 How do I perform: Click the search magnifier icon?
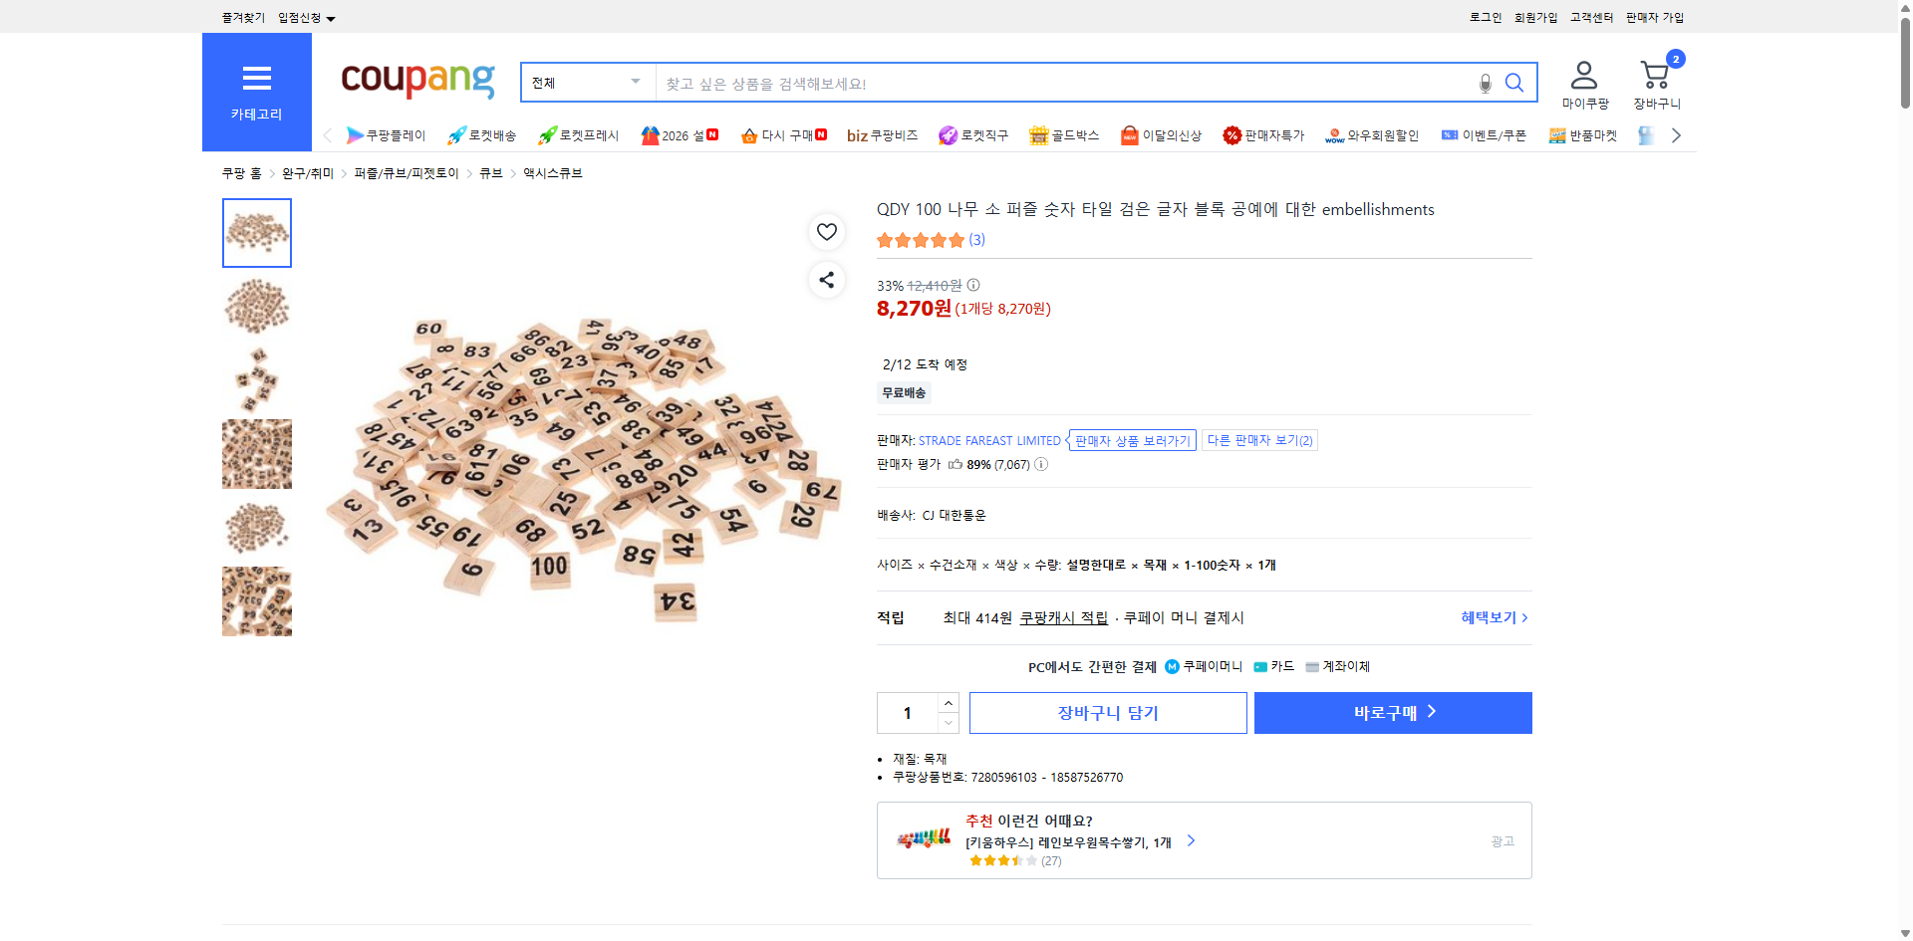click(1514, 83)
